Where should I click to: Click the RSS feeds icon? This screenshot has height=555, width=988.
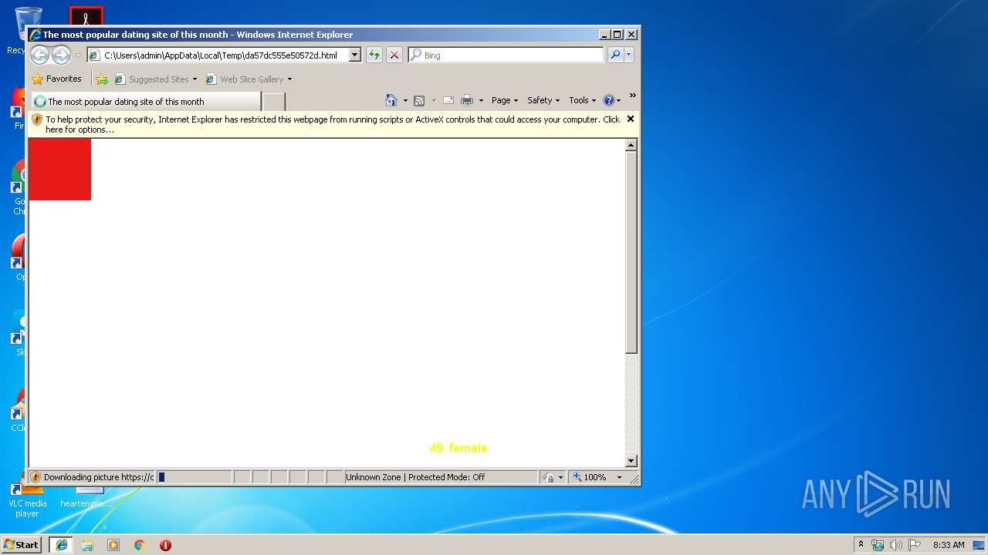pyautogui.click(x=419, y=100)
